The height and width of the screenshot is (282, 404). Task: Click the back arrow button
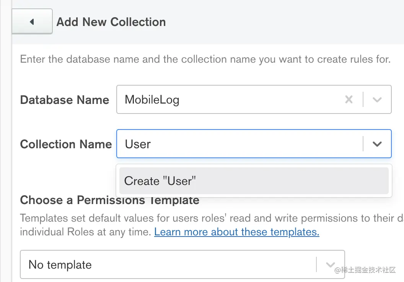click(x=32, y=22)
